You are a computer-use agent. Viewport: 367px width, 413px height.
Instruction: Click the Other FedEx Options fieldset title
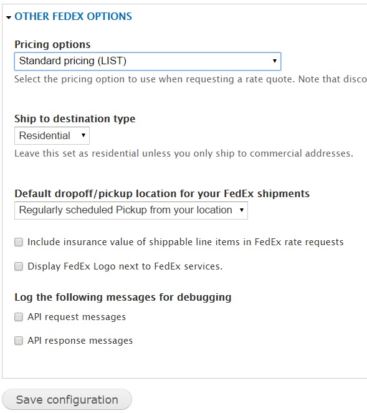[x=73, y=16]
